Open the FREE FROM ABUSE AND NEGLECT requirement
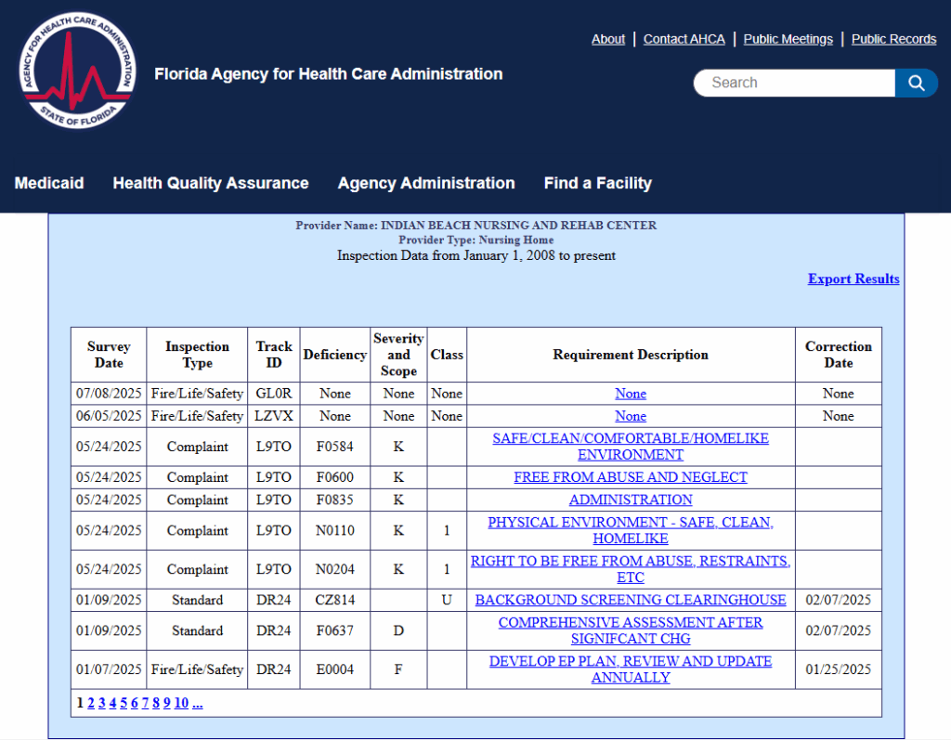 pos(631,477)
